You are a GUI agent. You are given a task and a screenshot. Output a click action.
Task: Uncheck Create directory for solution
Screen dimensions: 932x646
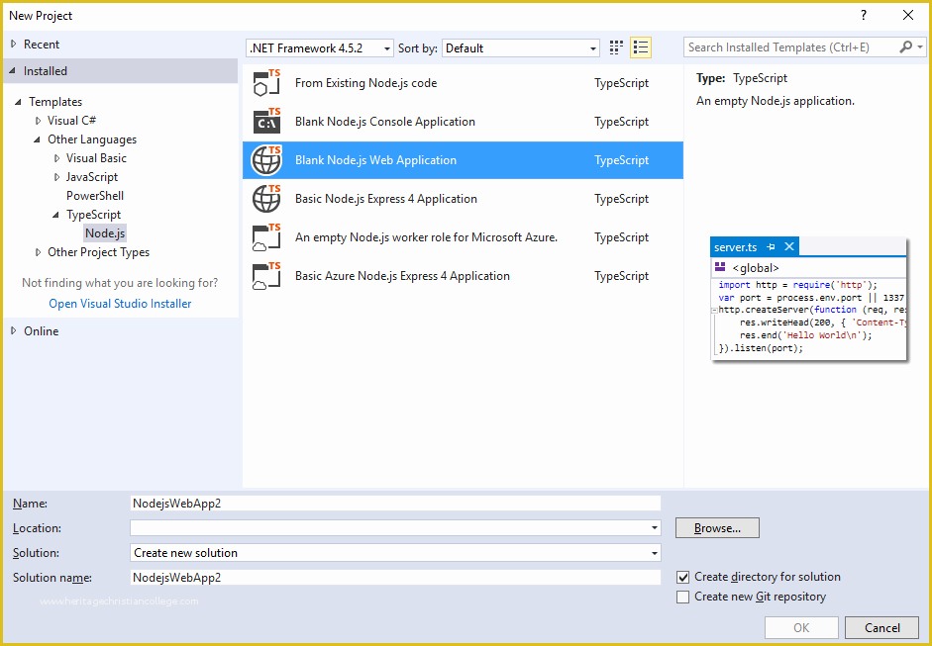pos(682,576)
